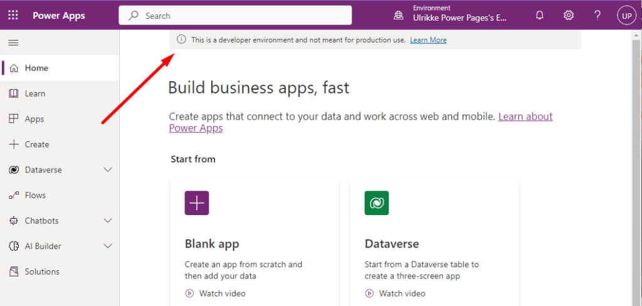642x306 pixels.
Task: Open Apps in left navigation
Action: (x=60, y=119)
